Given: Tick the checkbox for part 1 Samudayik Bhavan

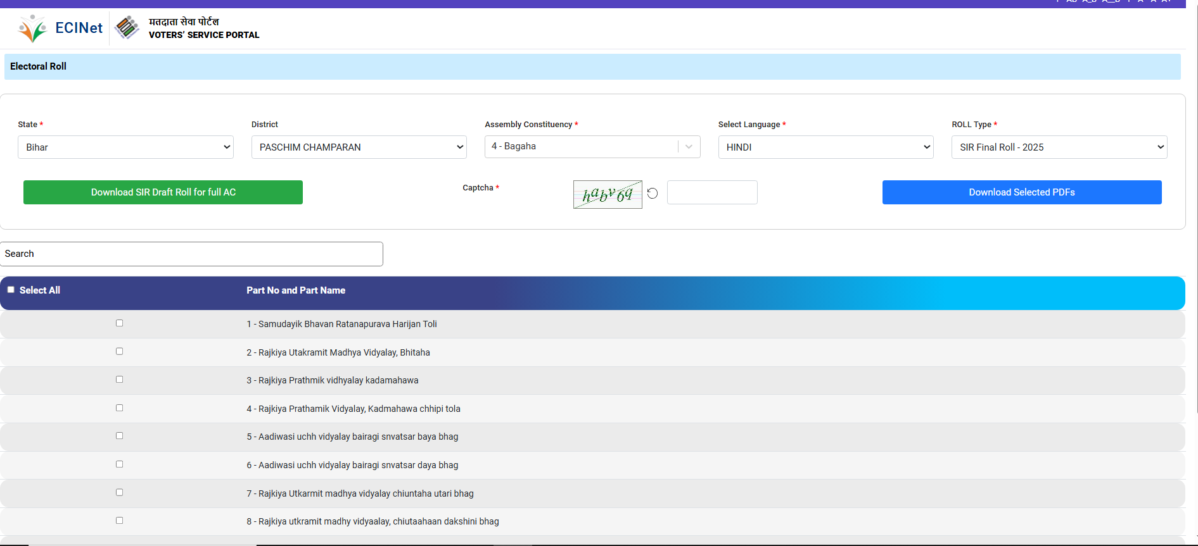Looking at the screenshot, I should pos(119,323).
